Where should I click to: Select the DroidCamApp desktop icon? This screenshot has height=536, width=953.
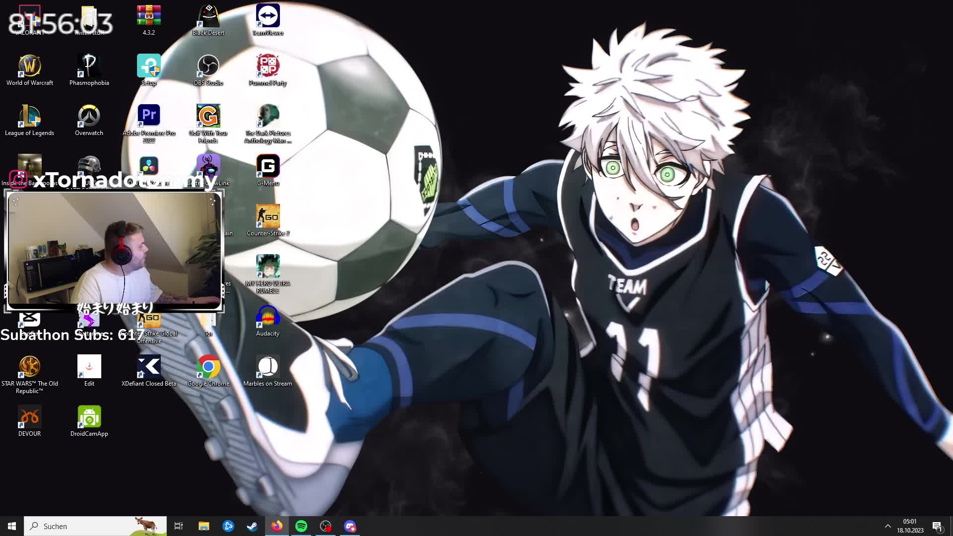coord(89,421)
